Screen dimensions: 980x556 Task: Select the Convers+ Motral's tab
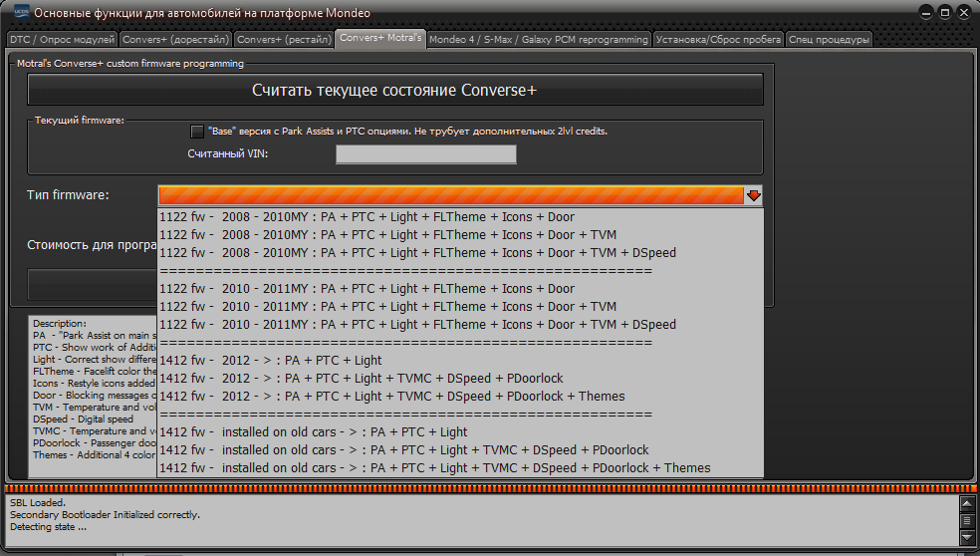click(380, 38)
